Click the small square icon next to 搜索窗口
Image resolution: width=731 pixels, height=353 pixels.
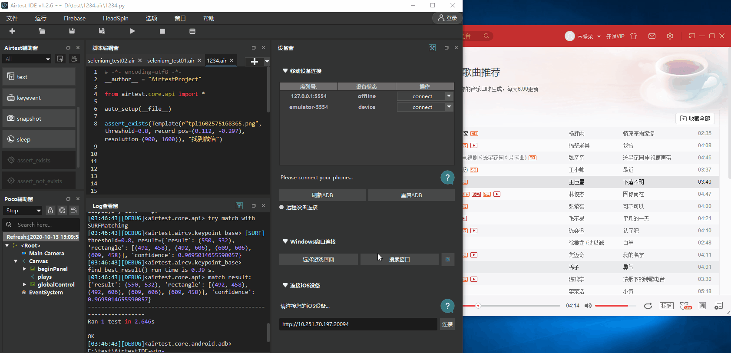pyautogui.click(x=448, y=259)
